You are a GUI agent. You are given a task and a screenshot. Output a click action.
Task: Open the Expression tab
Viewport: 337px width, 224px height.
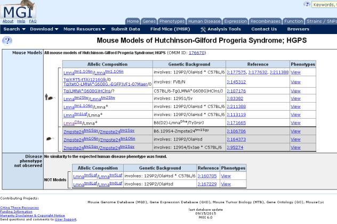tap(235, 21)
